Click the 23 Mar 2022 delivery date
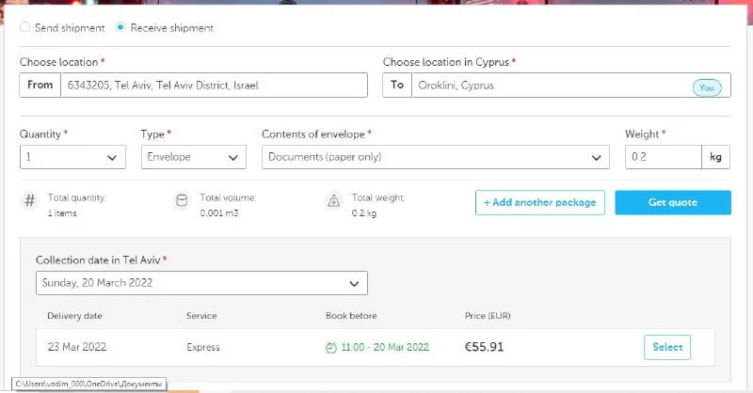Viewport: 753px width, 393px height. (77, 347)
